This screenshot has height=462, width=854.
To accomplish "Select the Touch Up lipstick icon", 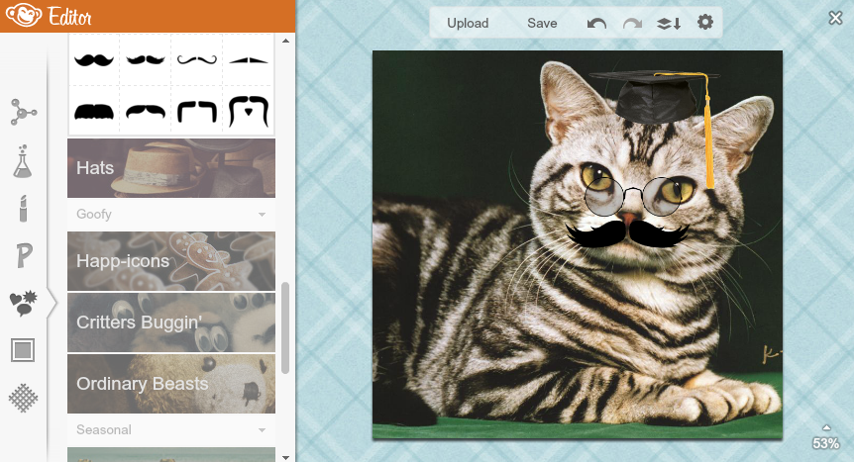I will pyautogui.click(x=23, y=208).
